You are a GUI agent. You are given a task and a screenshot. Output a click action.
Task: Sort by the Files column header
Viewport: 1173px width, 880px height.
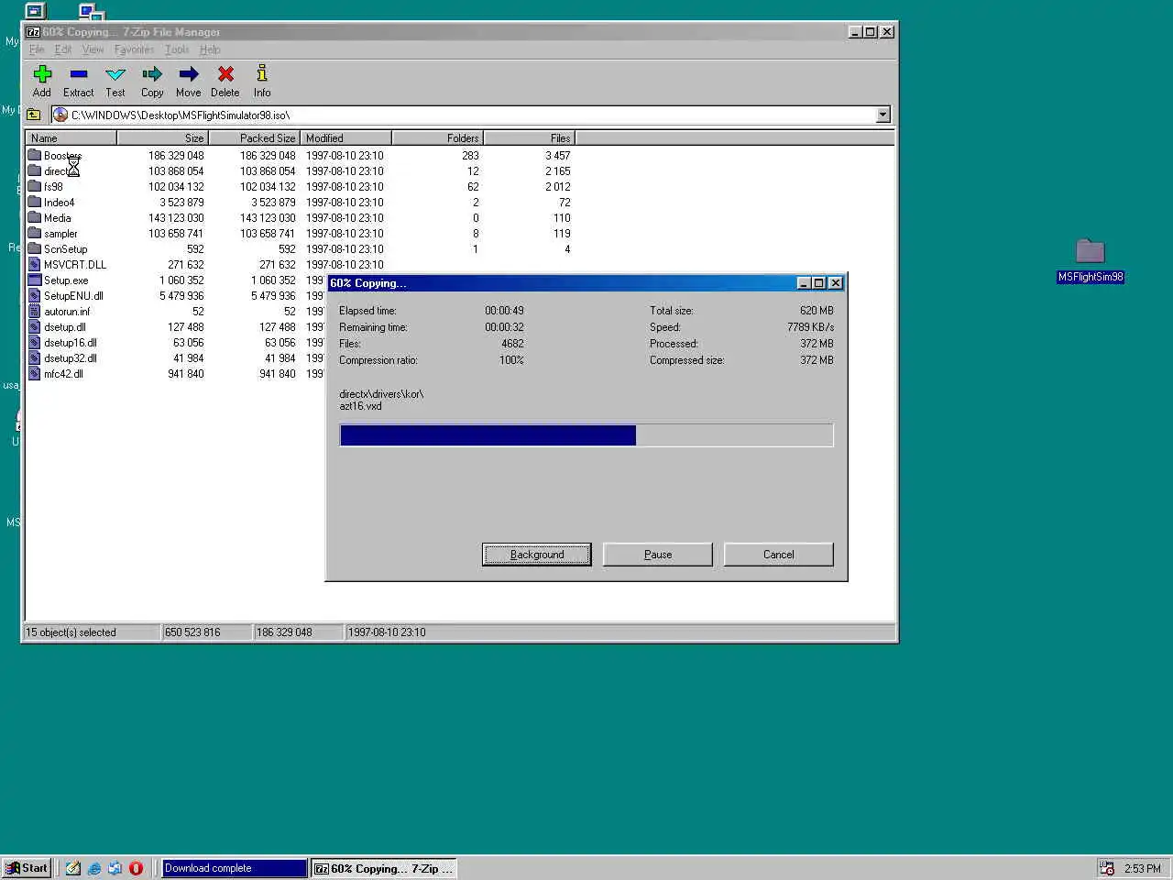coord(530,138)
